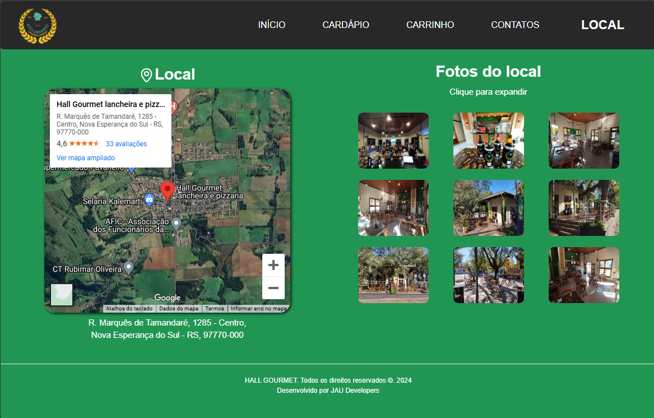
Task: Click the Google logo on the map
Action: [167, 298]
